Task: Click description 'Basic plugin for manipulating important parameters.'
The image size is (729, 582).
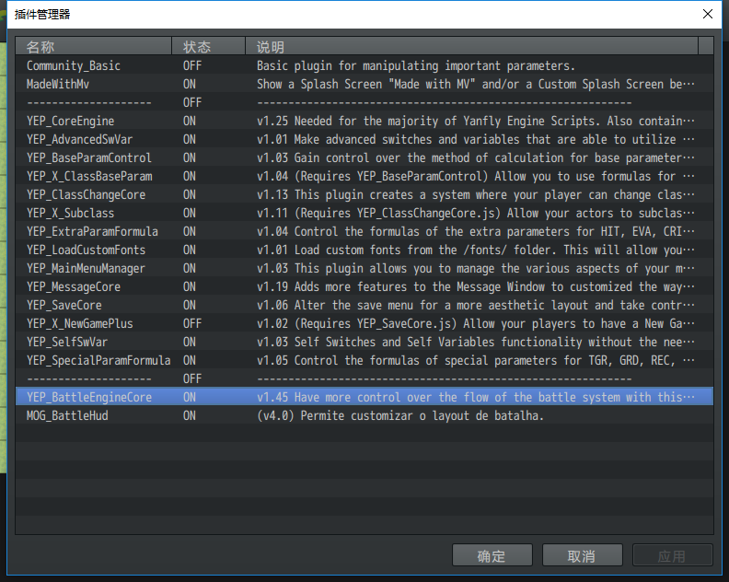Action: [x=416, y=65]
